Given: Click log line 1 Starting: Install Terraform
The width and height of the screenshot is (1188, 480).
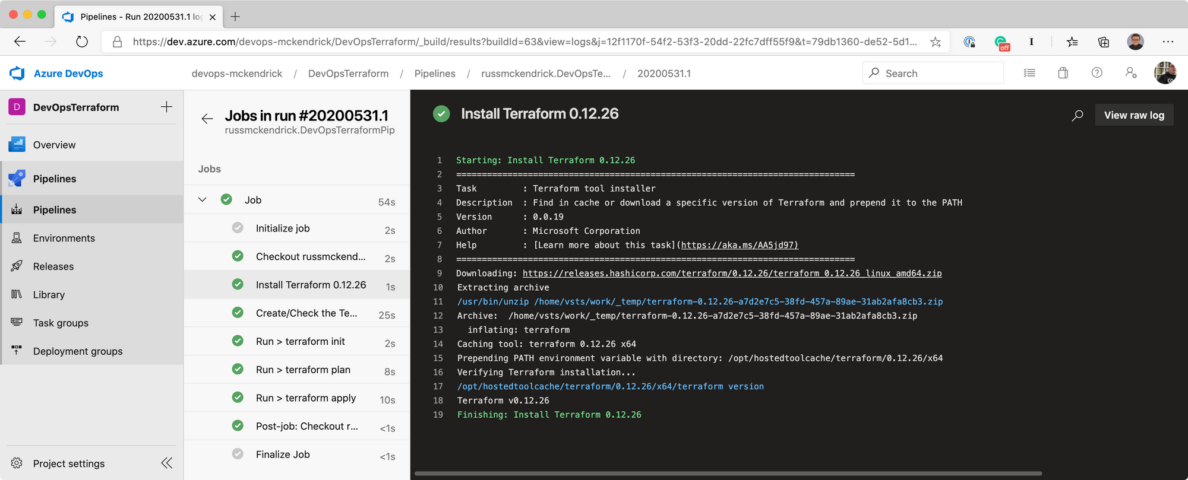Looking at the screenshot, I should [x=545, y=160].
